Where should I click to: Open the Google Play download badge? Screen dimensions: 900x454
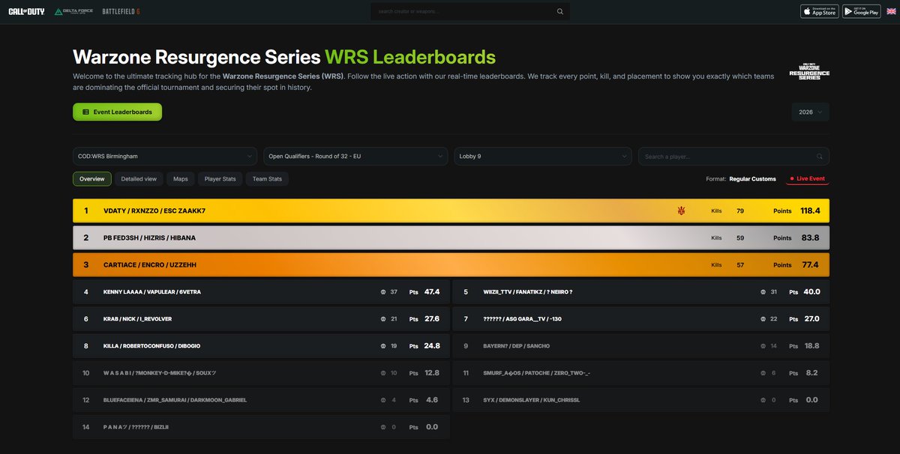[x=862, y=11]
